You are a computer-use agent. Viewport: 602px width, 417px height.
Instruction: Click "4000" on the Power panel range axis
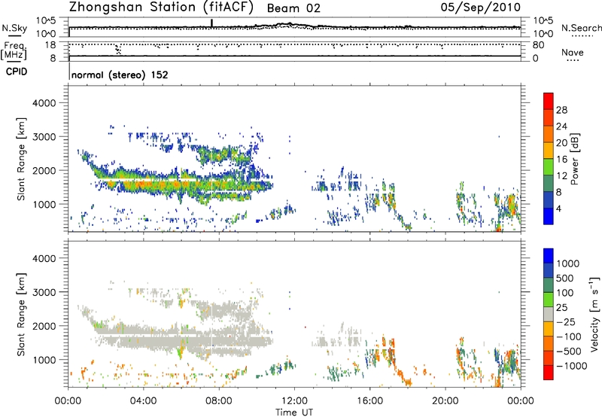click(44, 103)
